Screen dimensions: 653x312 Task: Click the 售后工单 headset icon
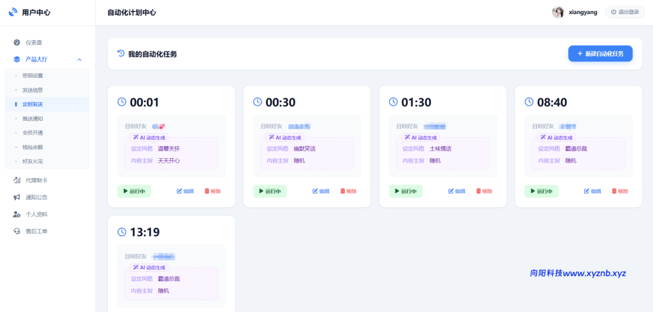pyautogui.click(x=17, y=231)
